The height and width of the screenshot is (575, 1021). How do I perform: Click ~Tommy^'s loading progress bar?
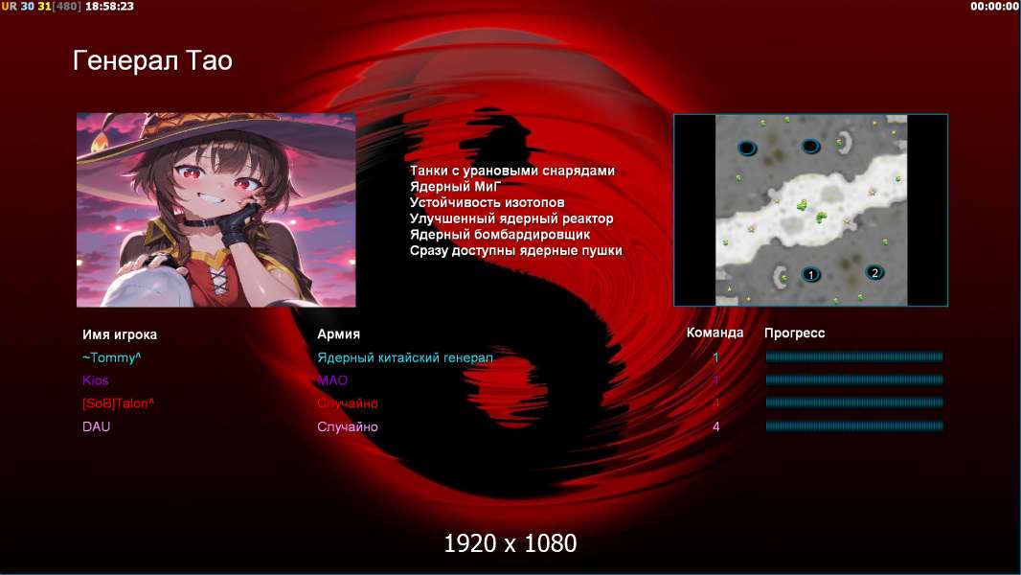(854, 356)
